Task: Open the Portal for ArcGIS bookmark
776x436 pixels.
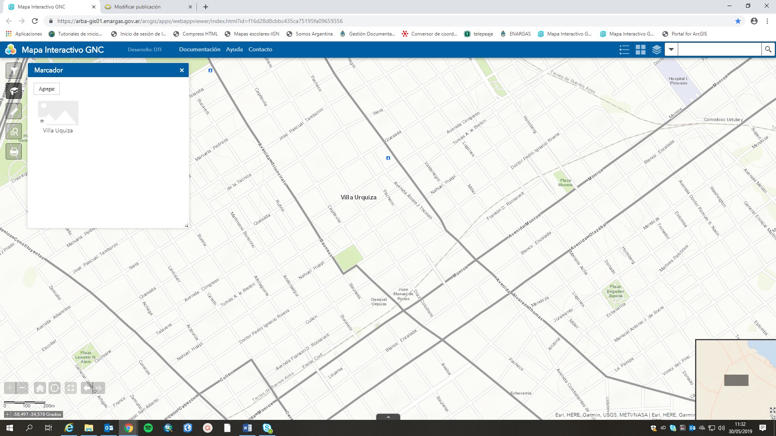Action: click(685, 34)
